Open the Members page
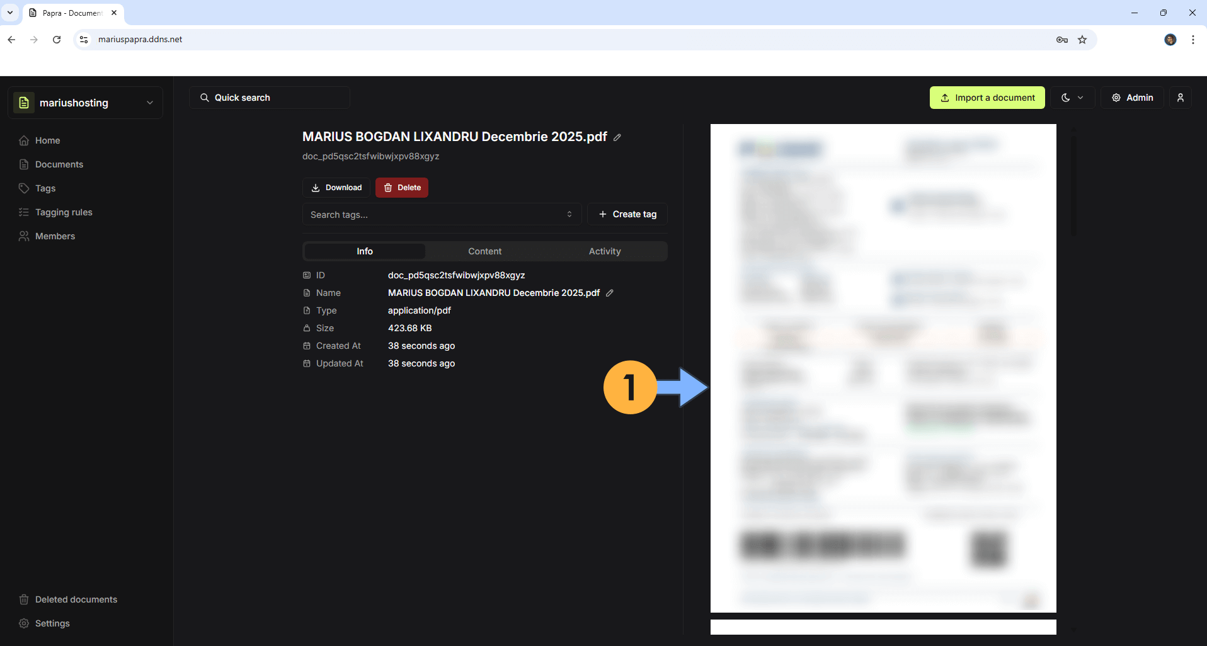1207x646 pixels. 55,236
